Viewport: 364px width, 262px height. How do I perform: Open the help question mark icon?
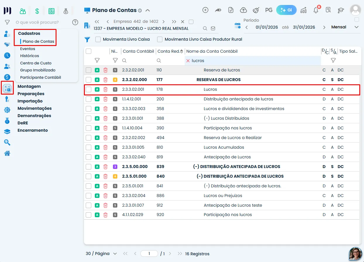coord(75,22)
